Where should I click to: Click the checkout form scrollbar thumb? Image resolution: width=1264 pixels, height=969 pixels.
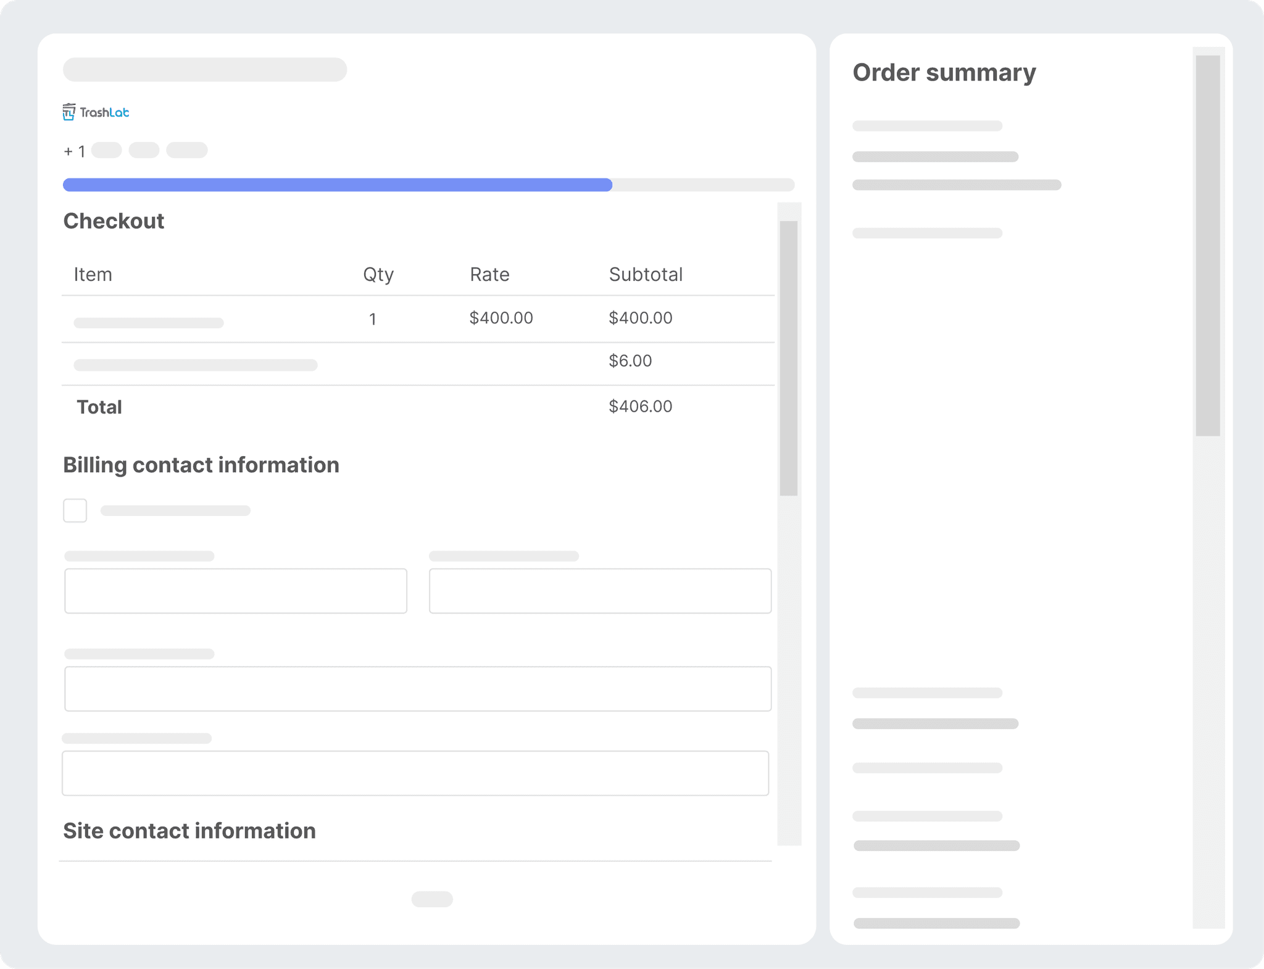click(788, 358)
